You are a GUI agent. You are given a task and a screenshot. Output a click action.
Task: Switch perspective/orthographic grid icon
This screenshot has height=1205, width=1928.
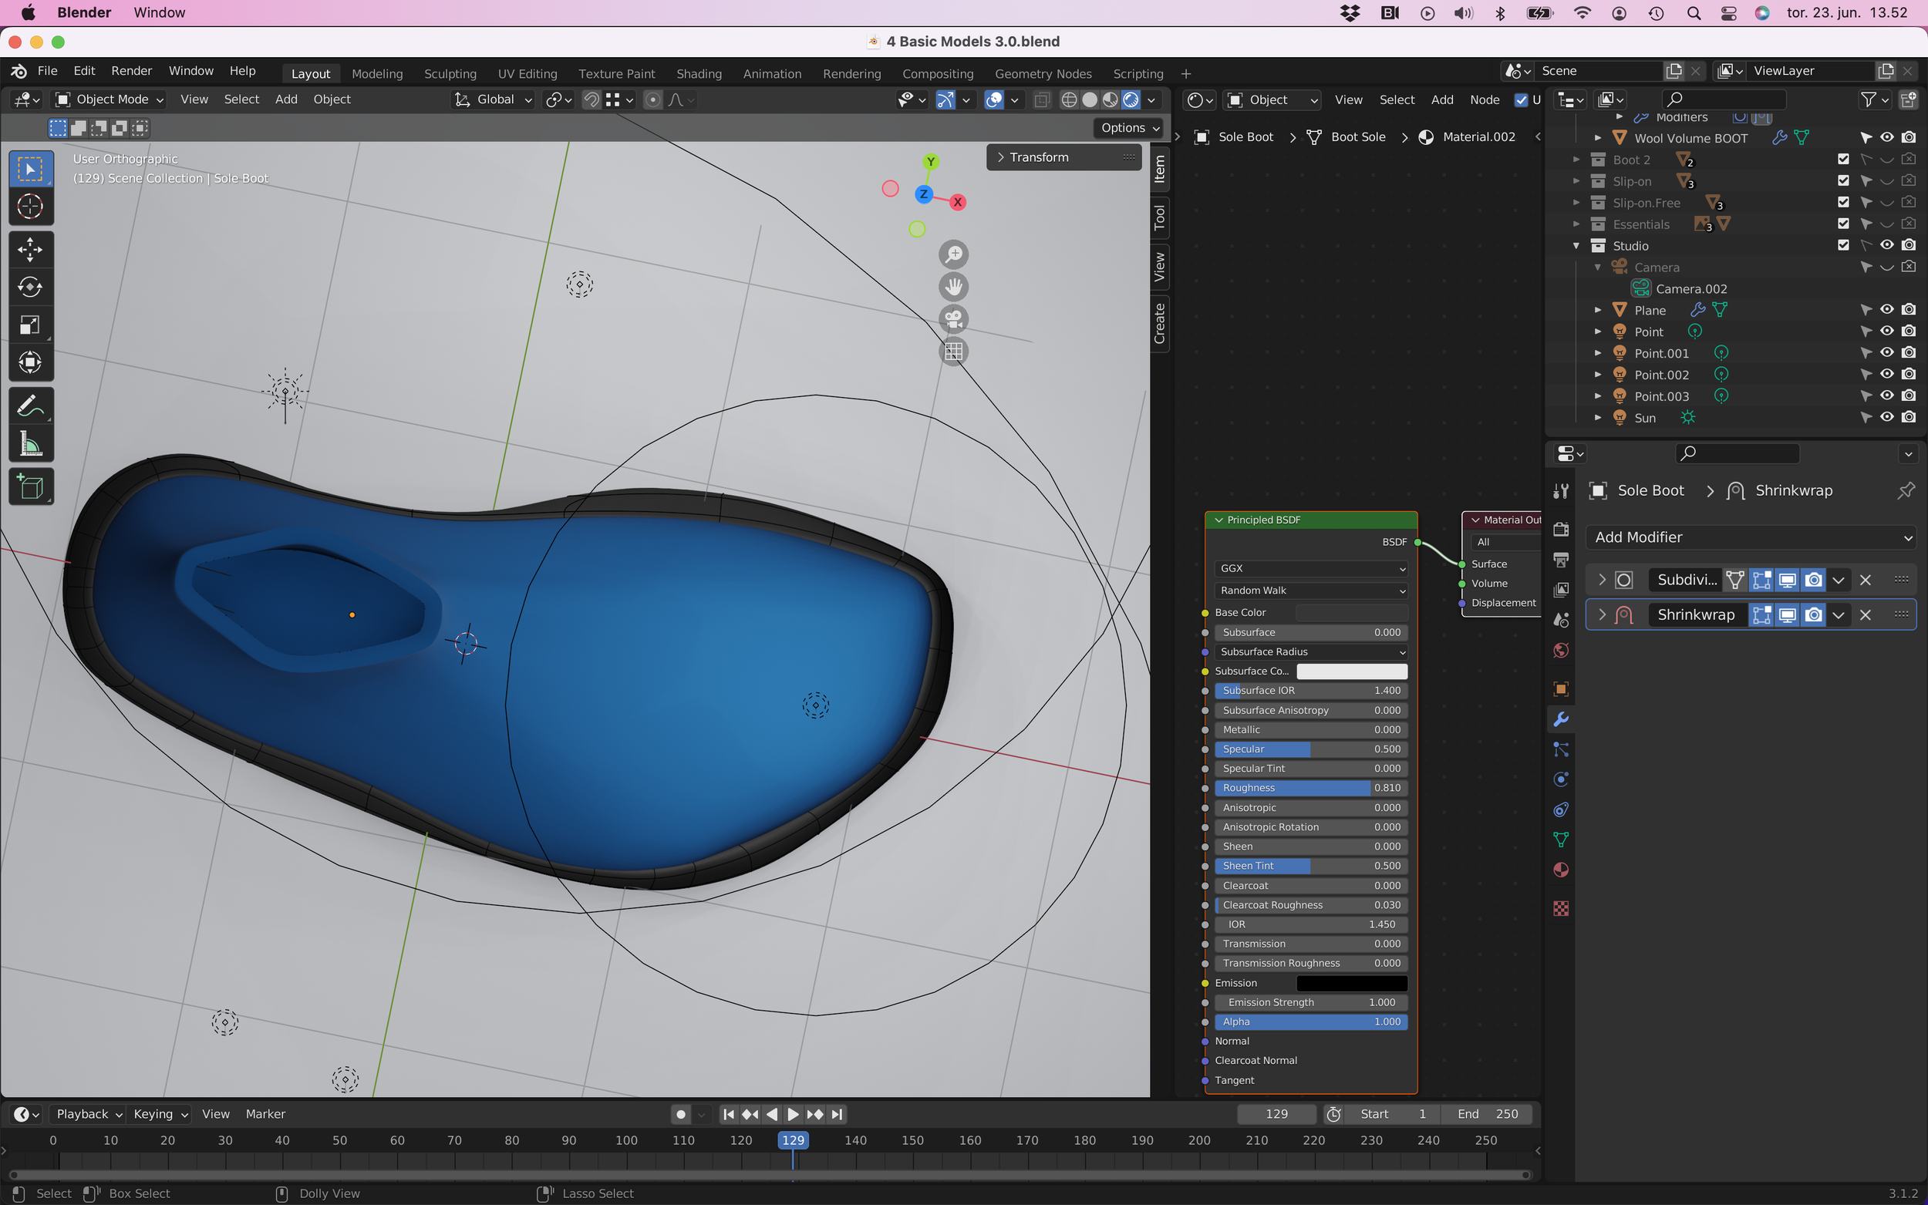click(x=953, y=351)
